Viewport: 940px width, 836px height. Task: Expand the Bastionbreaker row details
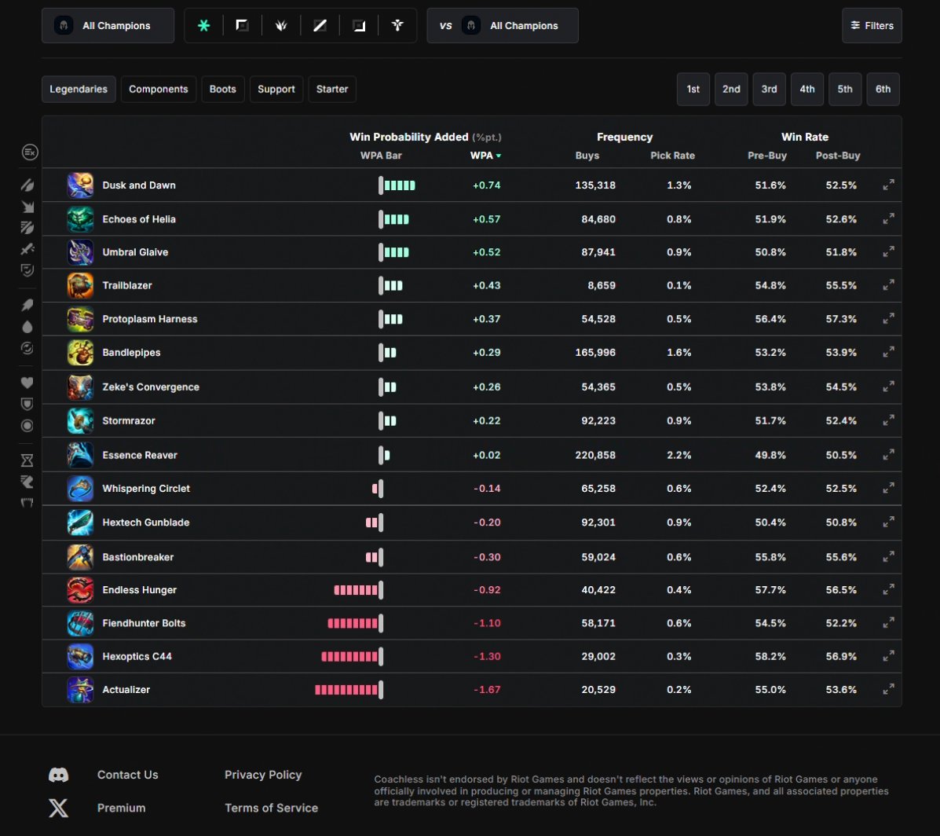click(x=888, y=556)
